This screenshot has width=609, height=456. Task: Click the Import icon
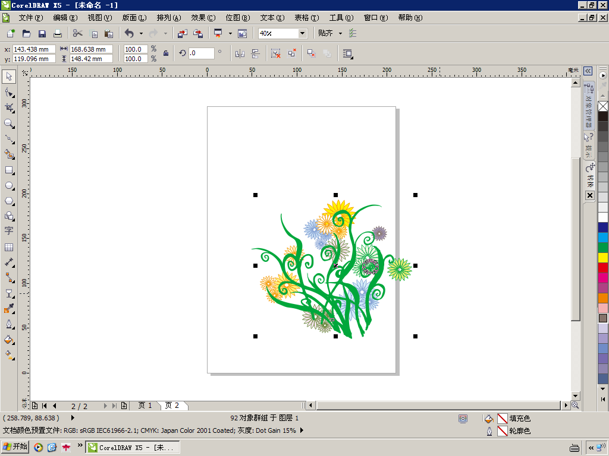[x=182, y=34]
